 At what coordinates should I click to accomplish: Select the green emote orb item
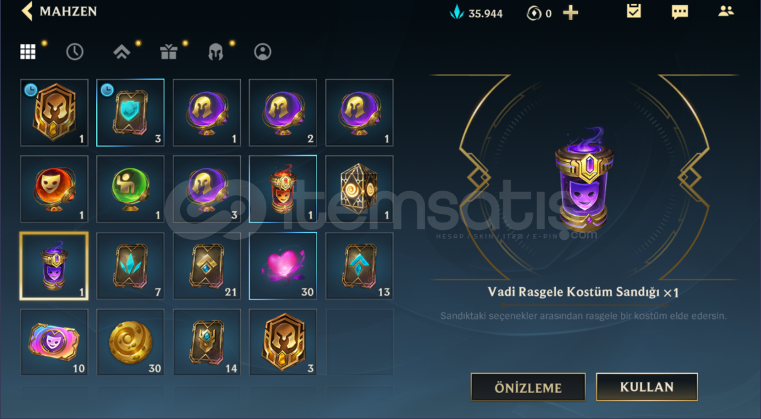(131, 189)
